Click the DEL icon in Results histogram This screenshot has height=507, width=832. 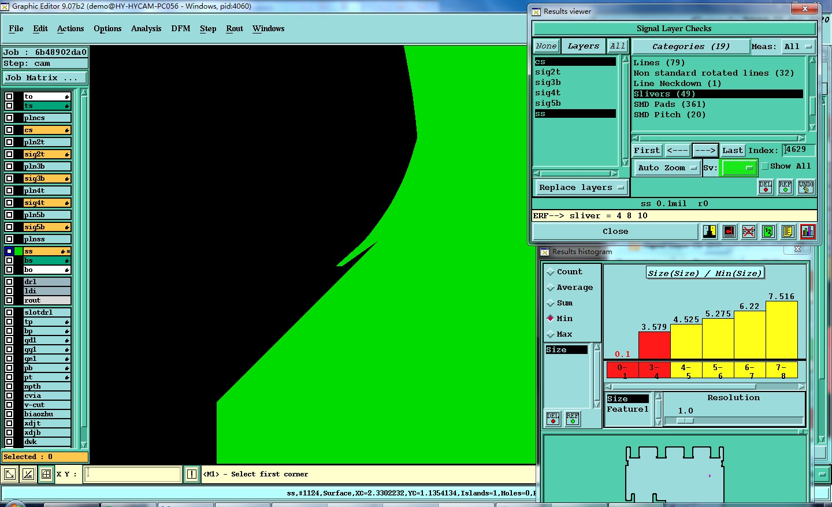553,418
